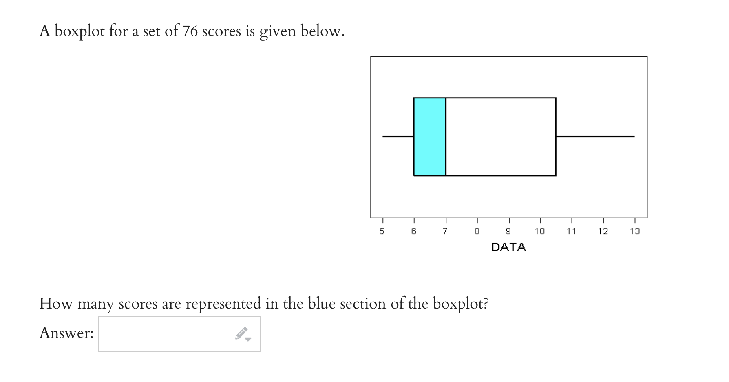This screenshot has height=382, width=729.
Task: Click the boxplot title text above the chart
Action: (192, 30)
